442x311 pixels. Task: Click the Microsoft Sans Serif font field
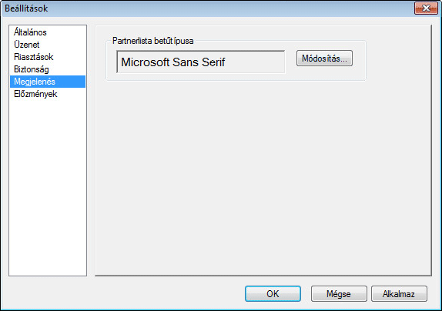(x=201, y=62)
